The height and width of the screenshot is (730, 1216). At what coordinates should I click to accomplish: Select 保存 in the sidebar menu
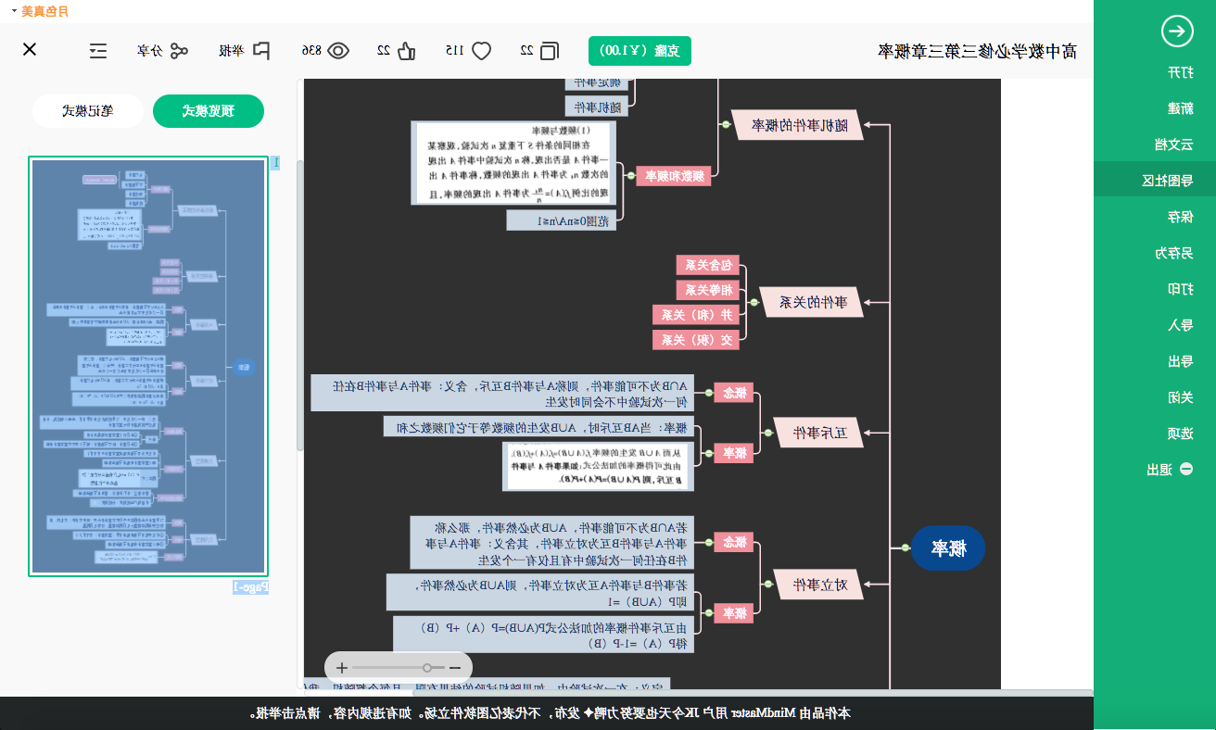[x=1179, y=217]
